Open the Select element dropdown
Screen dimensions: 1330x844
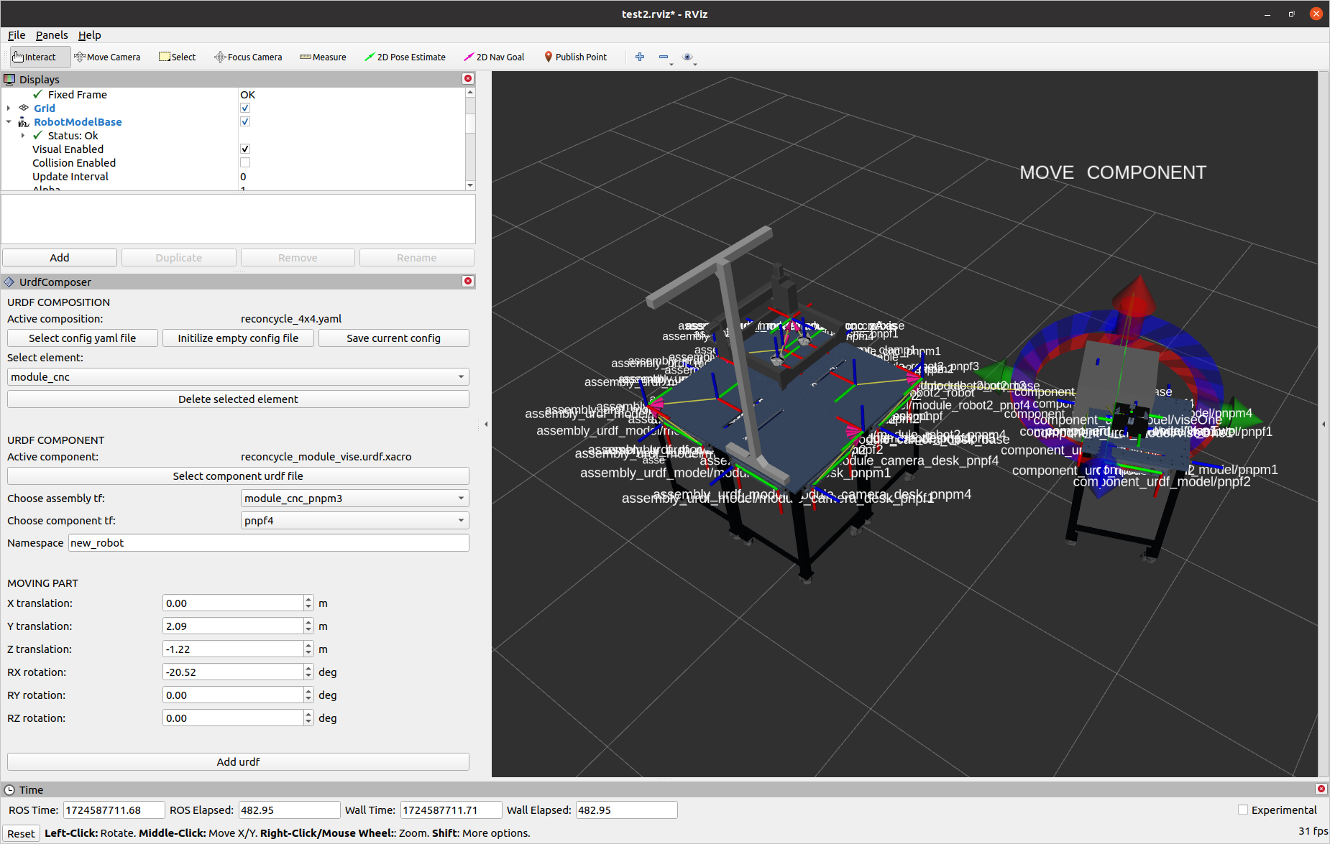point(238,376)
